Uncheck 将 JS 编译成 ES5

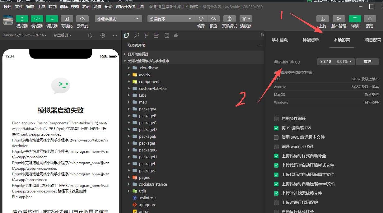276,128
